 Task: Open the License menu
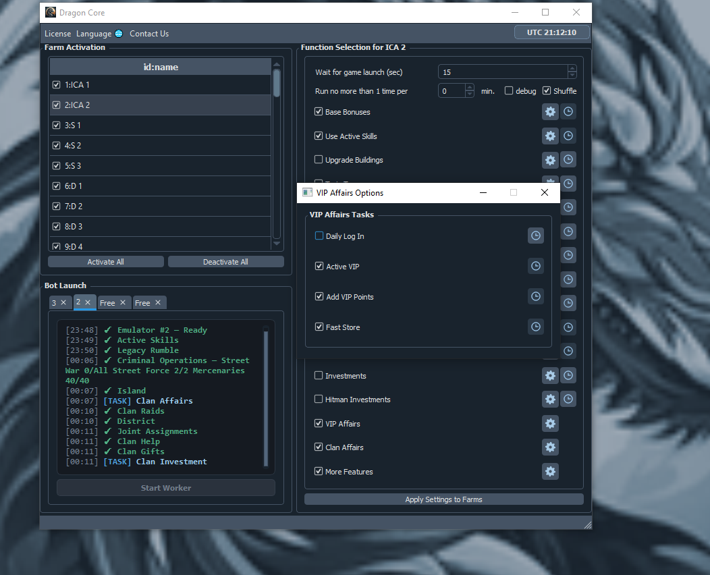click(57, 34)
